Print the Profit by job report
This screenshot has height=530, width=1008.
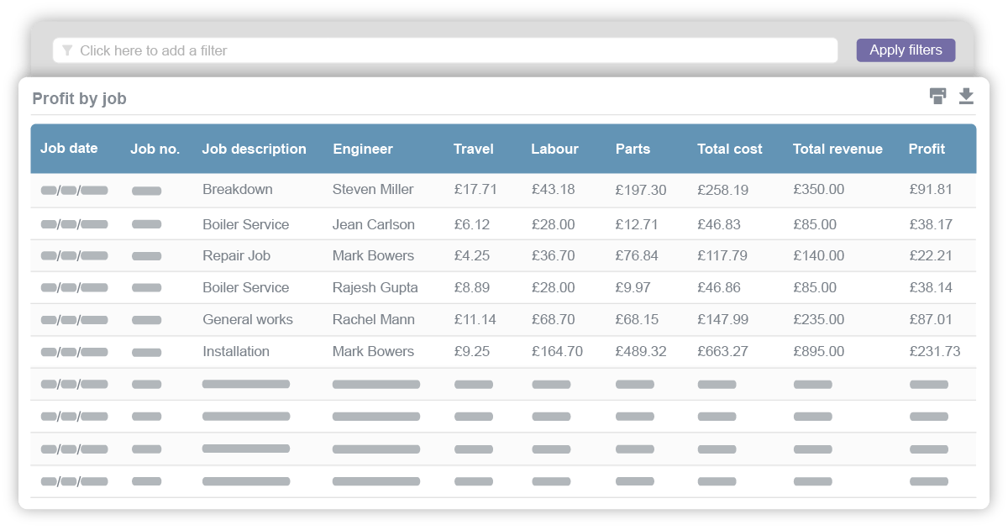938,97
